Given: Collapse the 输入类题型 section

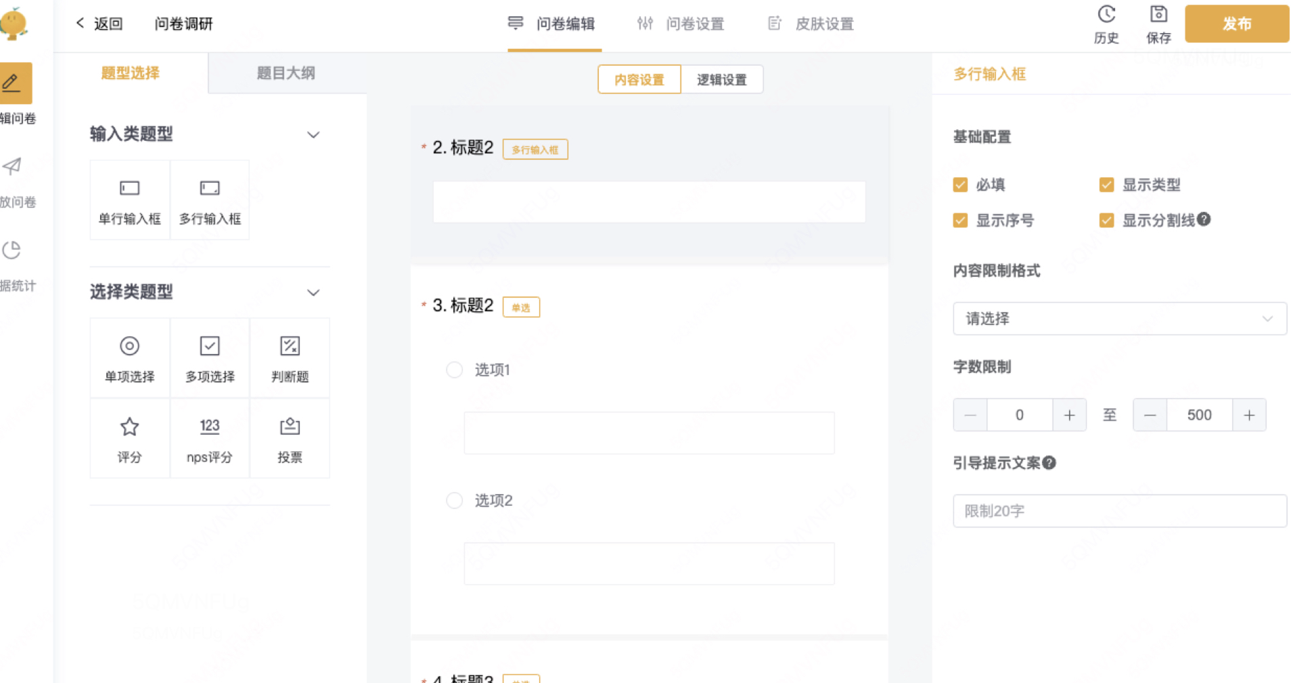Looking at the screenshot, I should click(313, 135).
